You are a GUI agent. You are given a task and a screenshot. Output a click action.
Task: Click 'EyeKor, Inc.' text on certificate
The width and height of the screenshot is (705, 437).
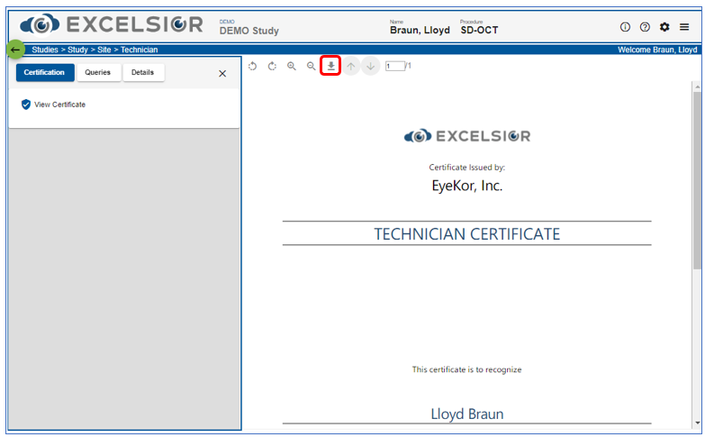[x=467, y=186]
